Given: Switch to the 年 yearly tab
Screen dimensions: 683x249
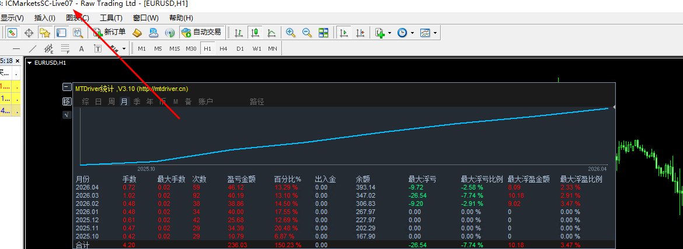Looking at the screenshot, I should pyautogui.click(x=150, y=102).
